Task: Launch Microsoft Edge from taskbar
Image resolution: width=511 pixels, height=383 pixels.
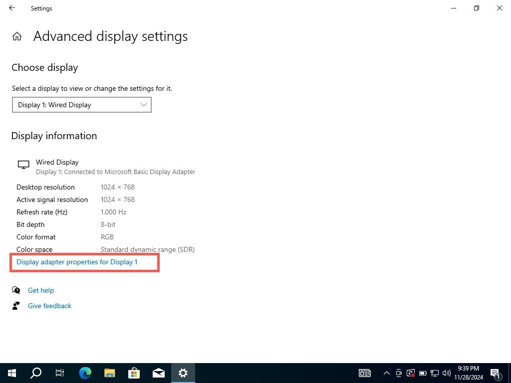Action: point(85,373)
